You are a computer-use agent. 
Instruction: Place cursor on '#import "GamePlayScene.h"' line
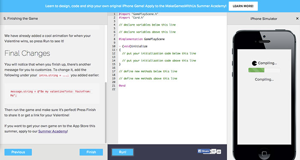point(138,14)
